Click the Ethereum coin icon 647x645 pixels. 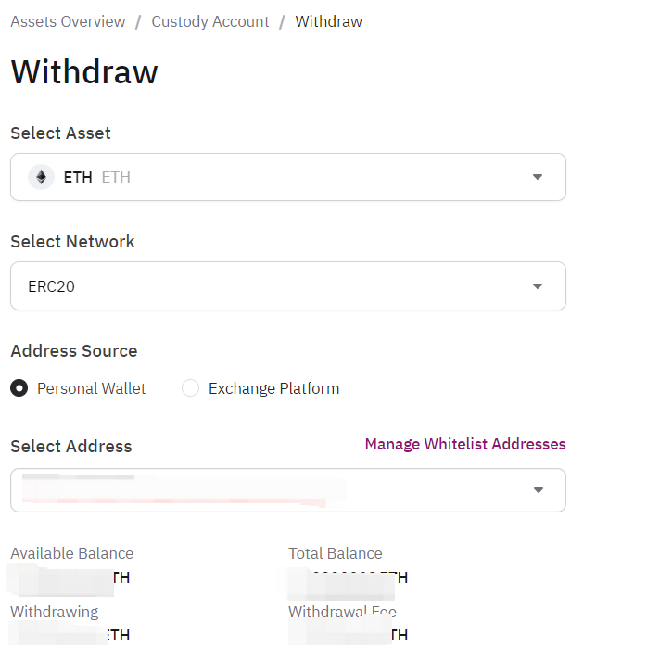click(x=41, y=177)
